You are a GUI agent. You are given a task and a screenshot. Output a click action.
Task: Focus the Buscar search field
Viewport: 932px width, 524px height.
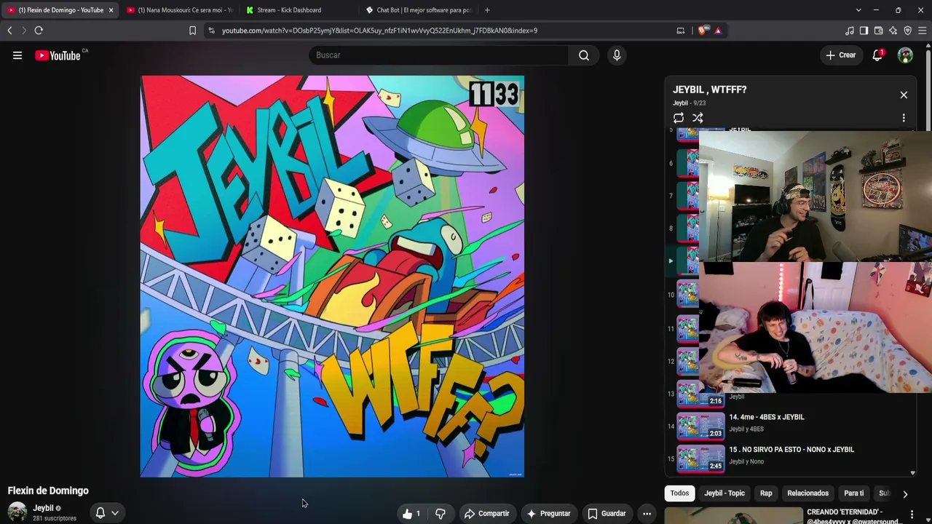(x=438, y=55)
